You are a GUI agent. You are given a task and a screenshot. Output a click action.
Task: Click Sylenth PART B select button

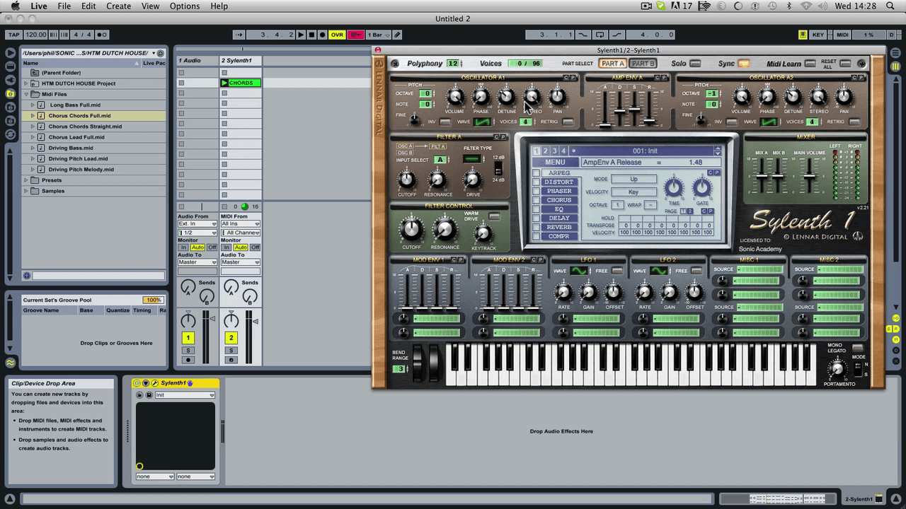tap(643, 64)
